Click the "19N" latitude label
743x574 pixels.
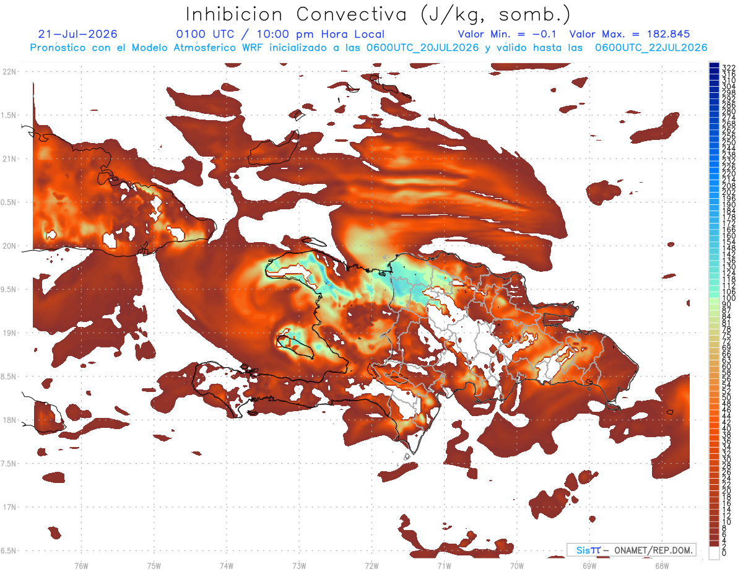[x=9, y=333]
